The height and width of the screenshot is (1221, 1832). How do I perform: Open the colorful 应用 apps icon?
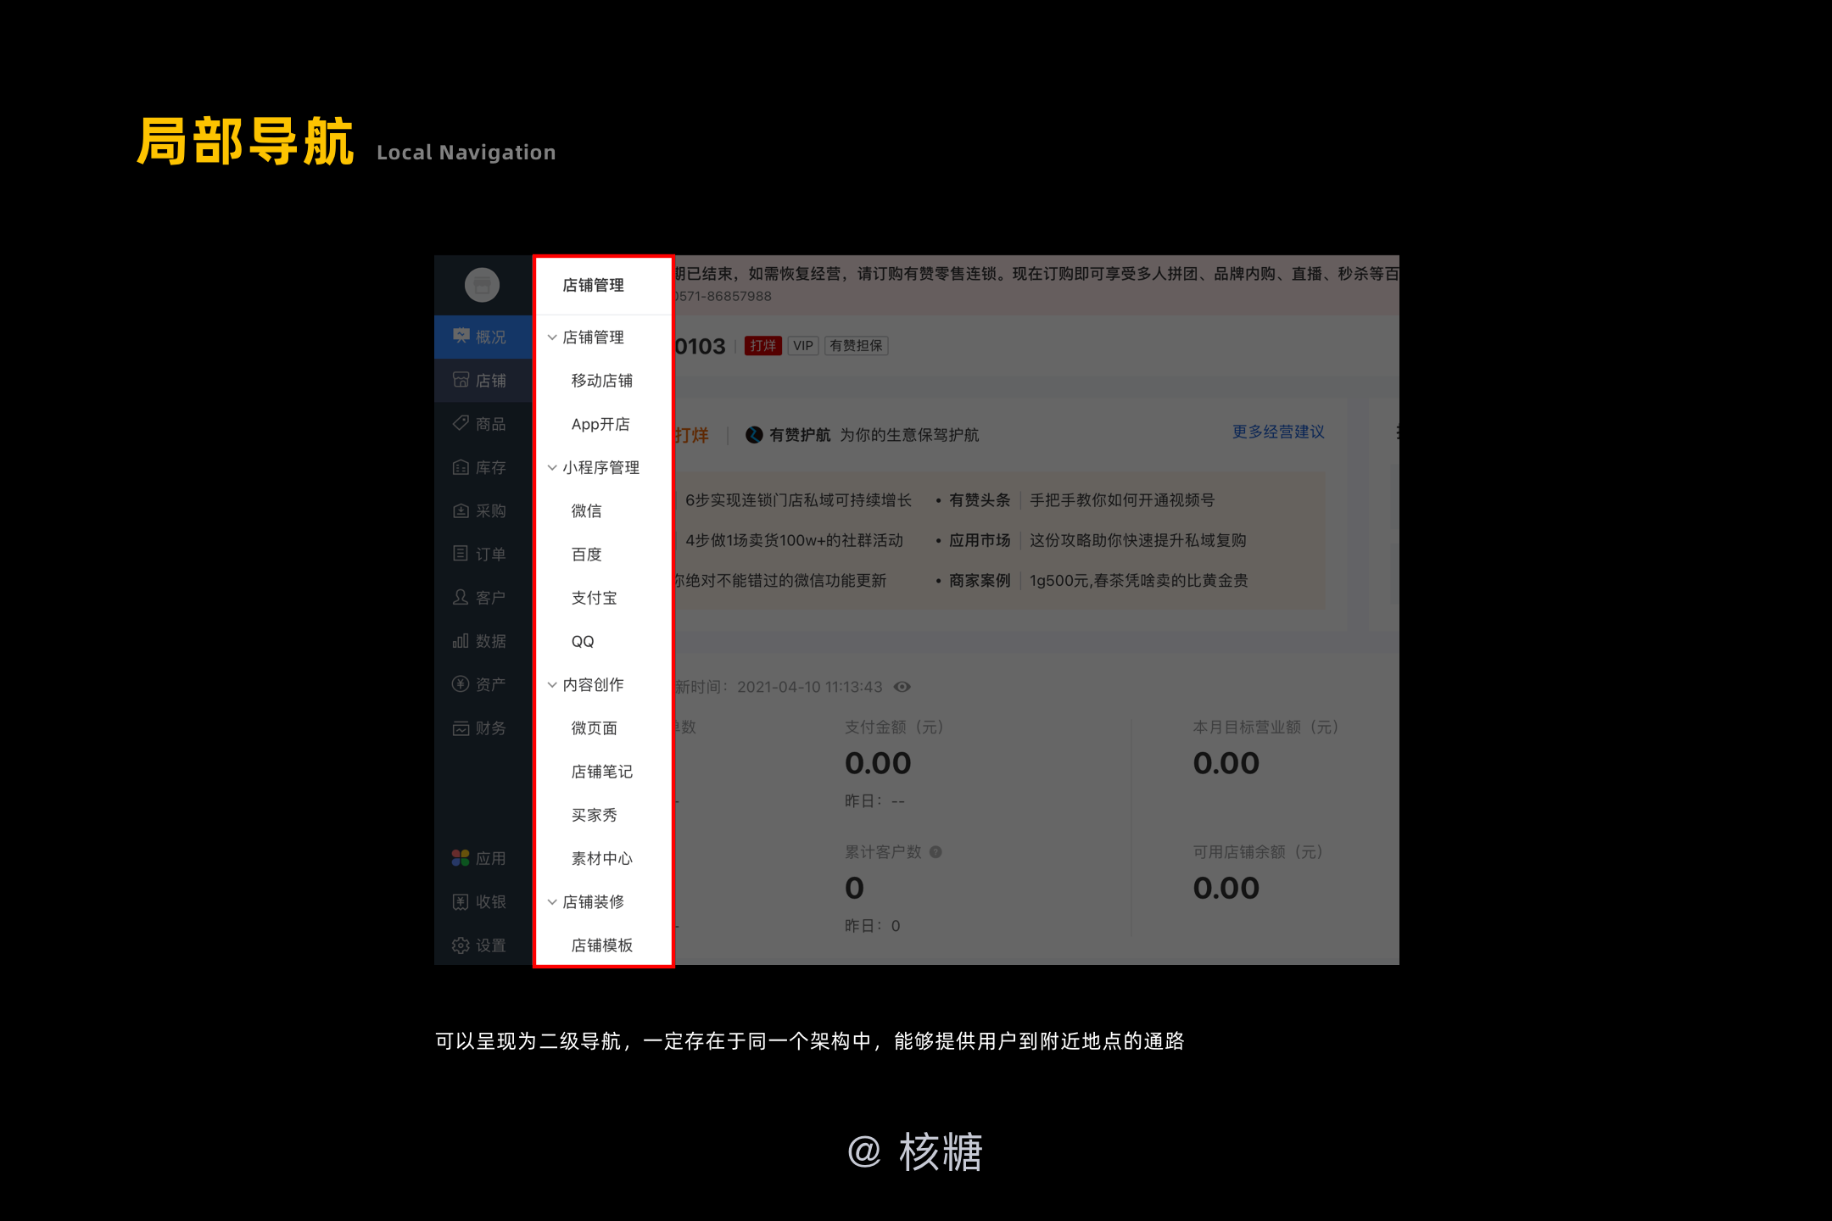point(461,858)
